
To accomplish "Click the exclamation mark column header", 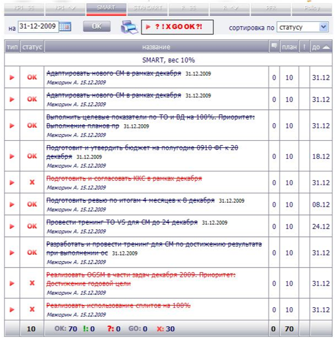I will coord(304,47).
